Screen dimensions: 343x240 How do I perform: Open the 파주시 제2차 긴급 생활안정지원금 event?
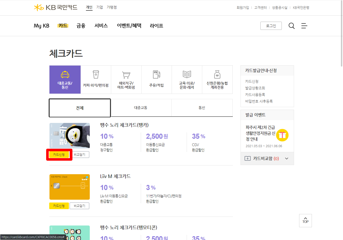click(x=260, y=133)
